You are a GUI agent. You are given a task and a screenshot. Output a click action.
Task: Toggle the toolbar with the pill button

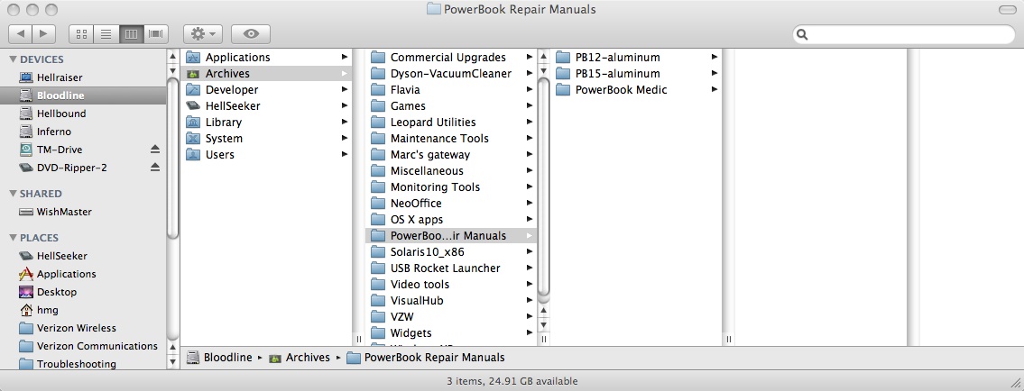1008,10
